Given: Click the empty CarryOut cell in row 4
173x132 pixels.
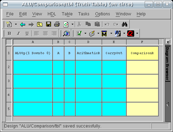Looking at the screenshot, I should point(114,95).
